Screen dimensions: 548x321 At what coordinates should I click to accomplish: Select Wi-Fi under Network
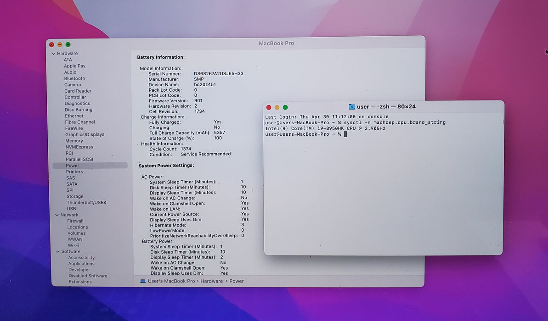click(x=73, y=245)
